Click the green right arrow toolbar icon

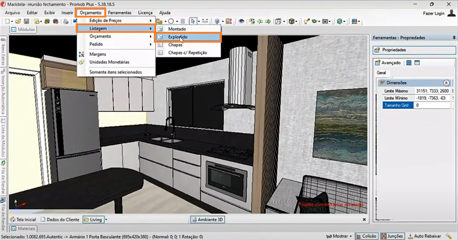click(x=268, y=21)
